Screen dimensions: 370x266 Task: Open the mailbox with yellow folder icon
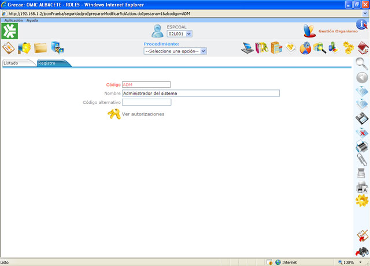(24, 48)
